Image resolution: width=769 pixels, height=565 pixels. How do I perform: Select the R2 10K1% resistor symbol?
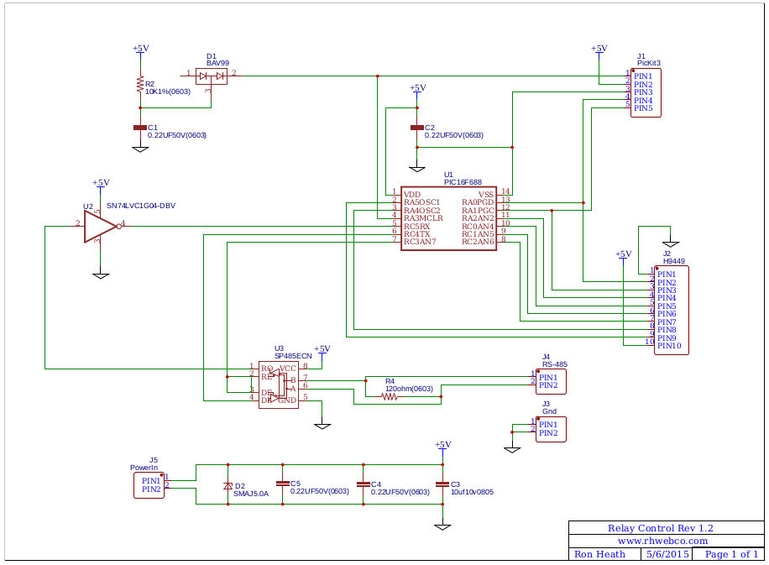140,84
